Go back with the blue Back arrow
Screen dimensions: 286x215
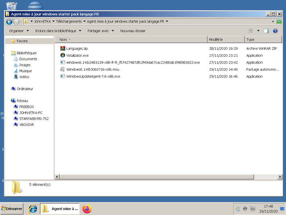(9, 22)
